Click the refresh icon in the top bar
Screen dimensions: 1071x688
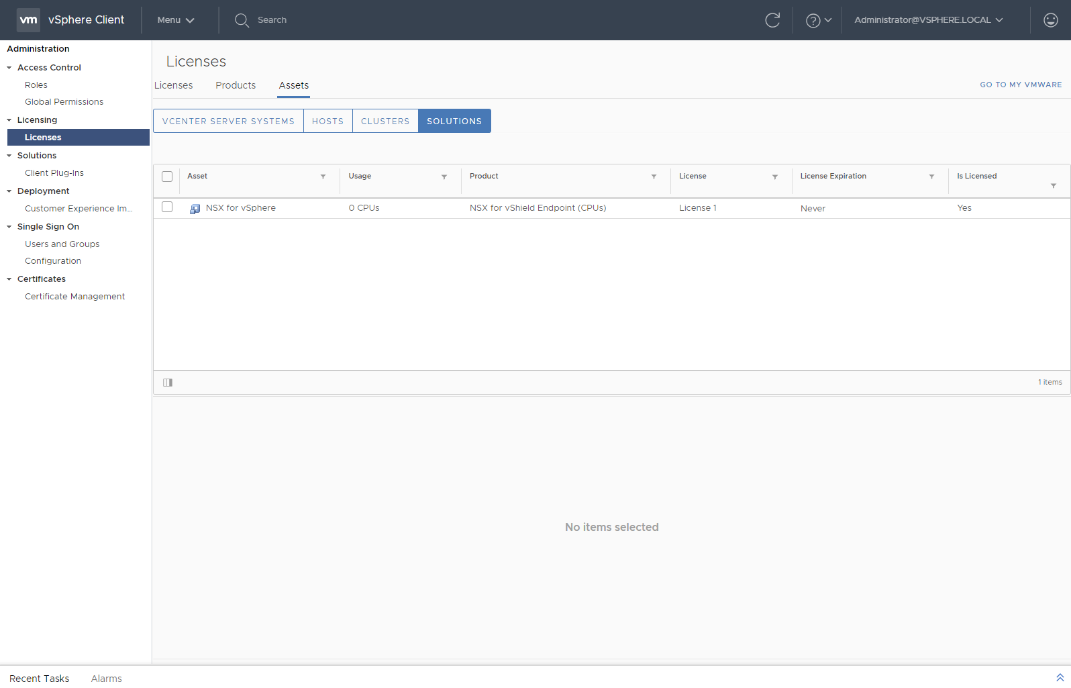click(772, 20)
